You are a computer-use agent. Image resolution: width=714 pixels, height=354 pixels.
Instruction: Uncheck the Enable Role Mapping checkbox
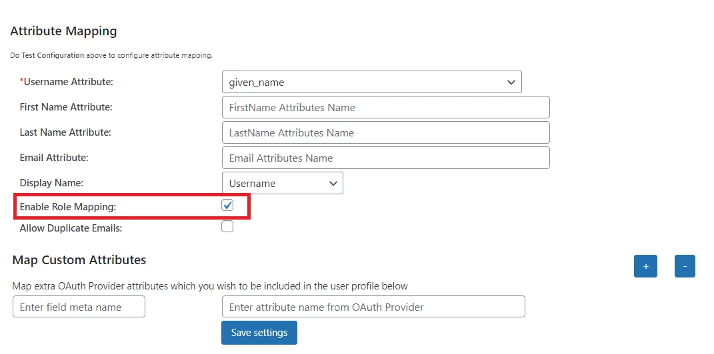pyautogui.click(x=227, y=206)
